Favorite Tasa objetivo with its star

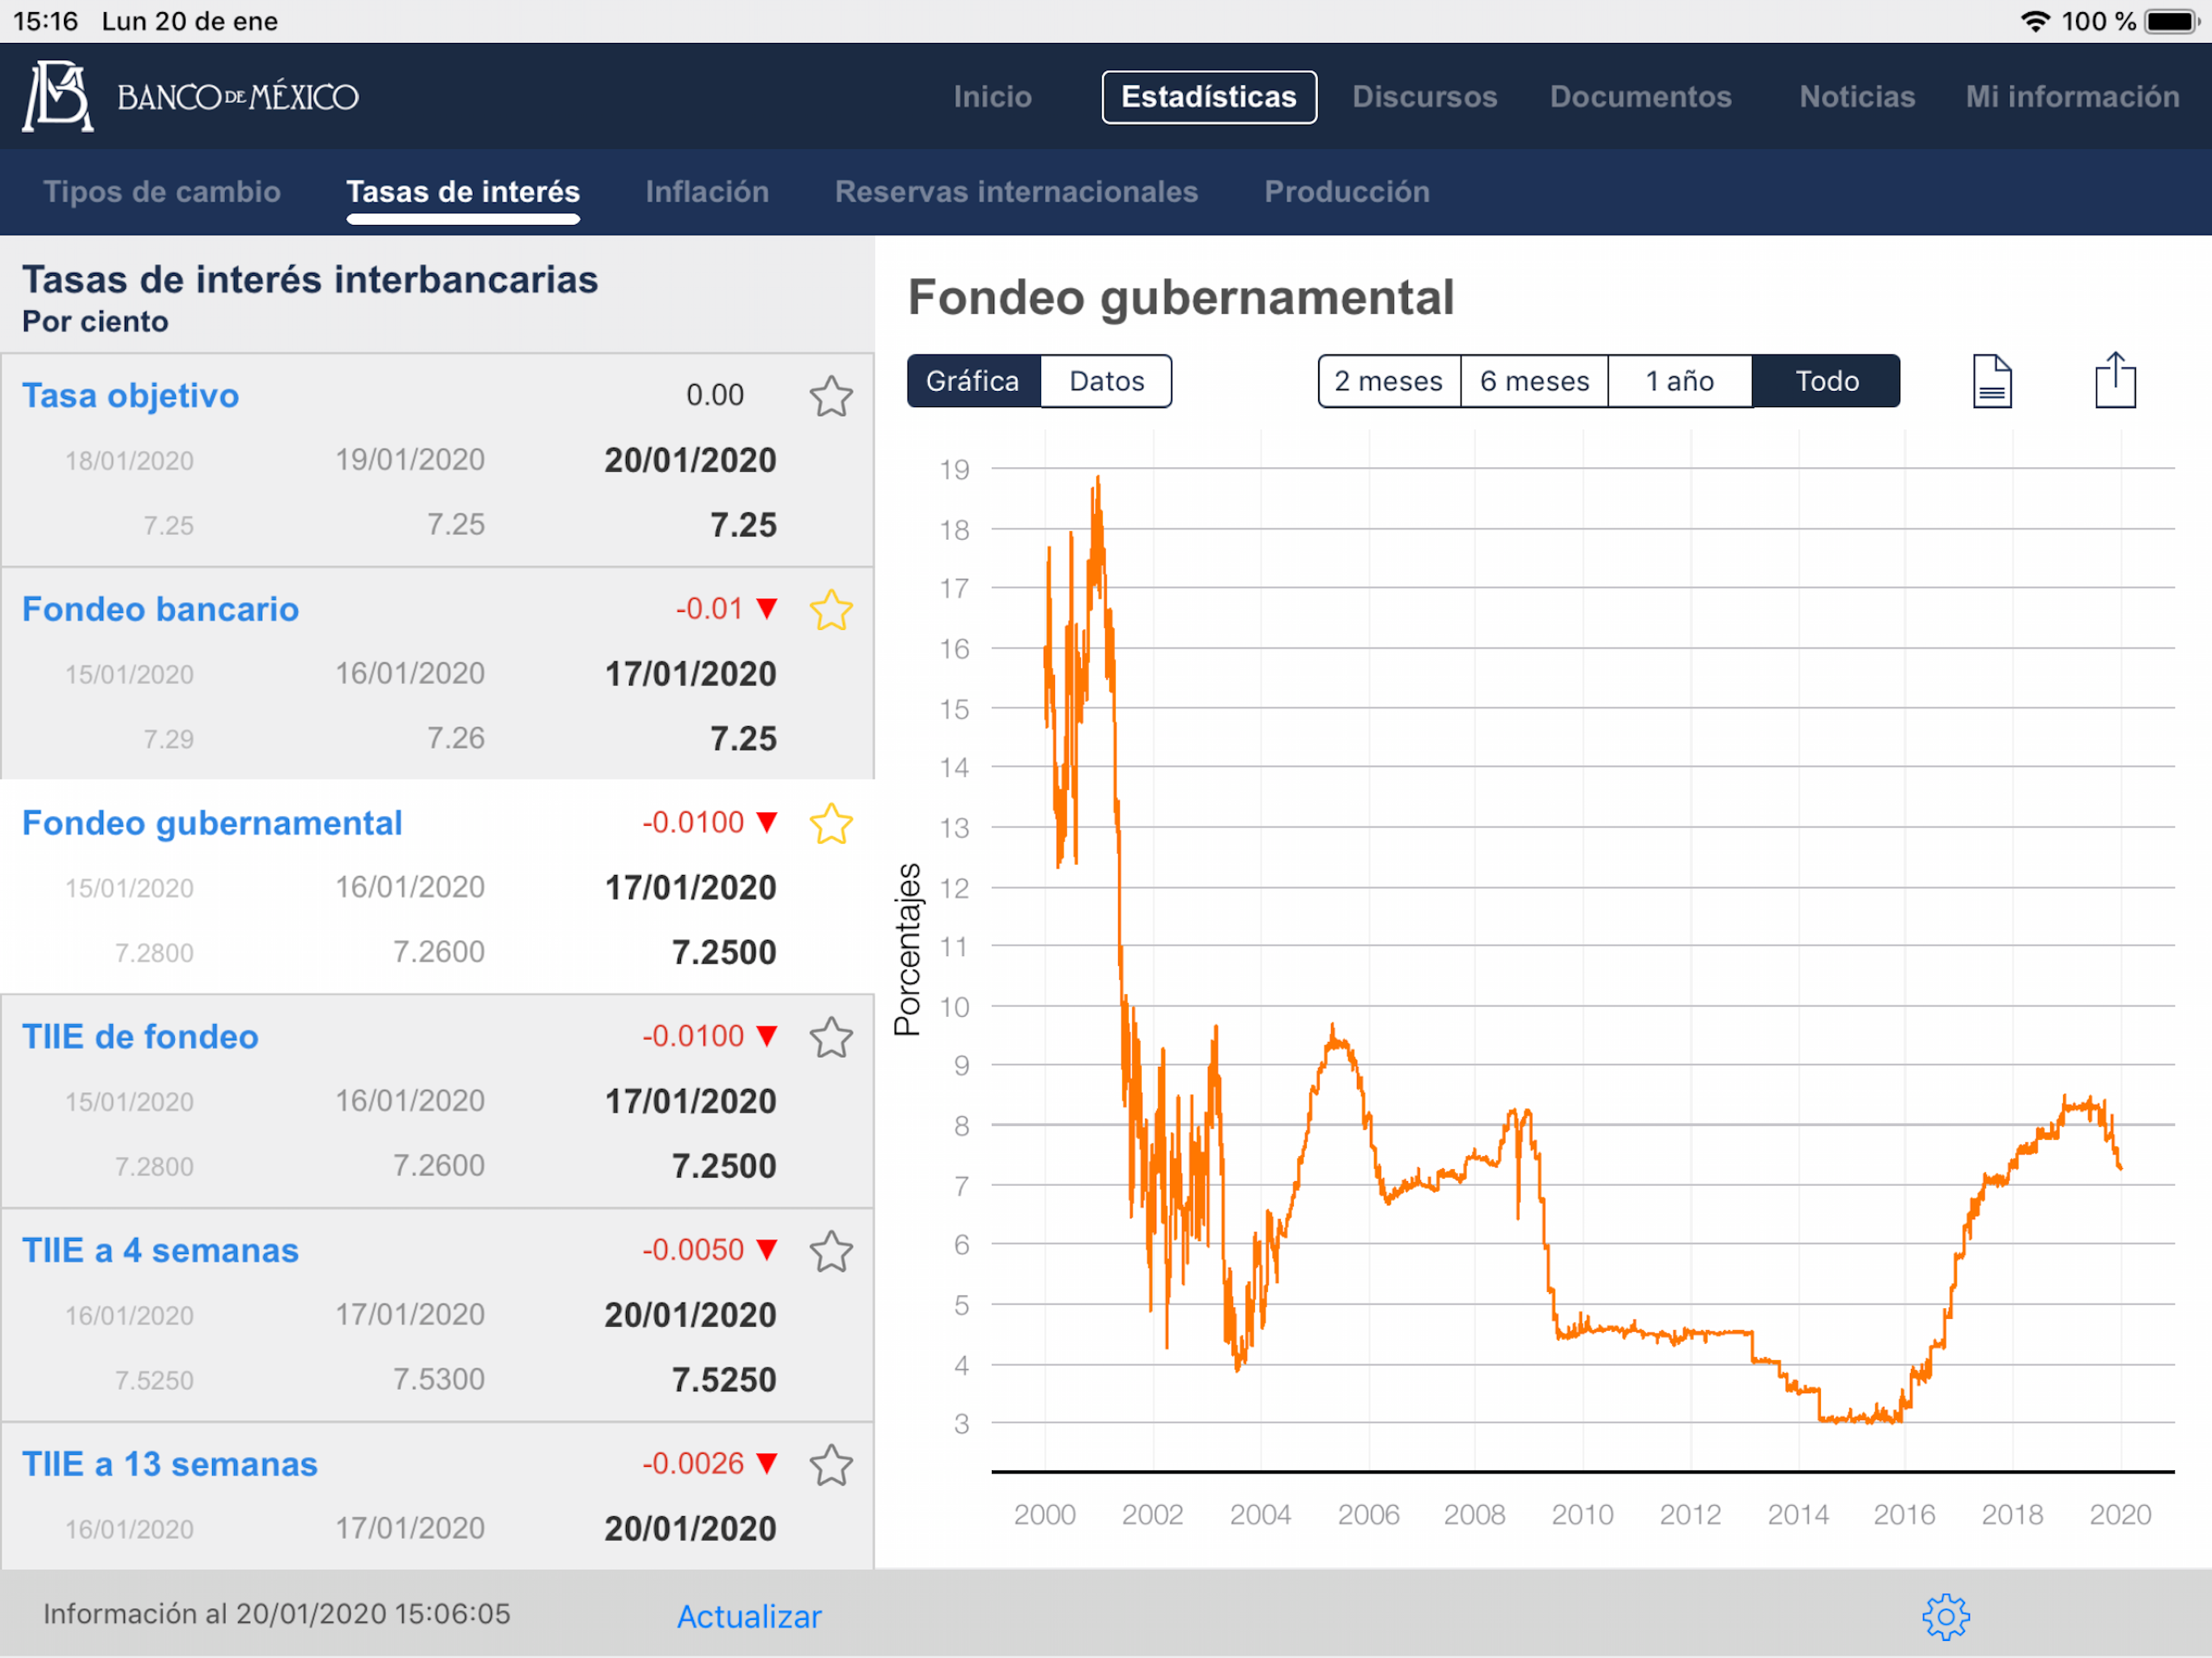(x=831, y=396)
